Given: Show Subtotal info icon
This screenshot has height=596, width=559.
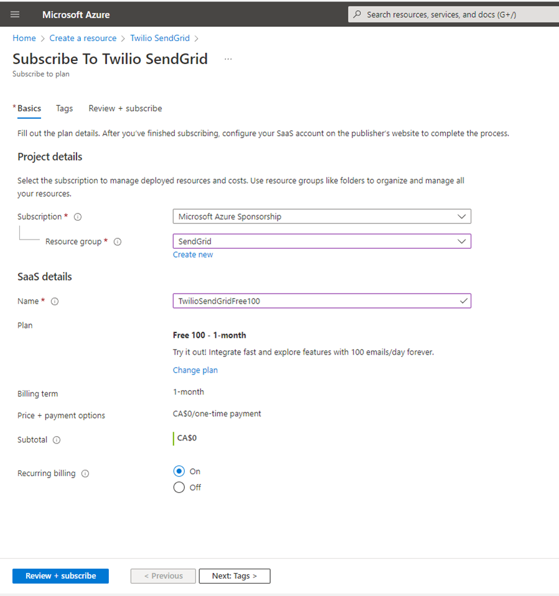Looking at the screenshot, I should tap(57, 440).
